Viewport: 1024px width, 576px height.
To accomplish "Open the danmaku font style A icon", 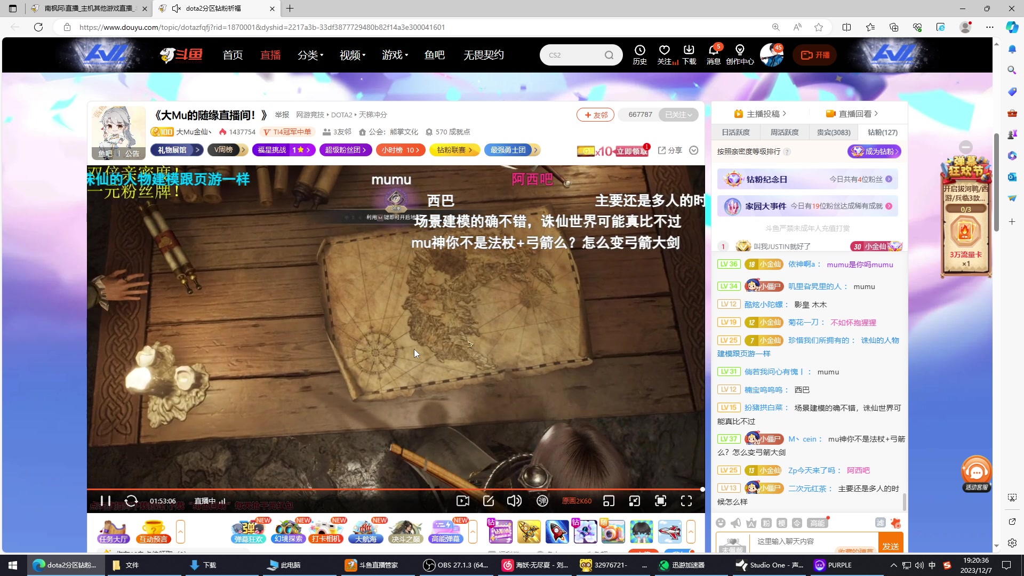I will (x=751, y=523).
